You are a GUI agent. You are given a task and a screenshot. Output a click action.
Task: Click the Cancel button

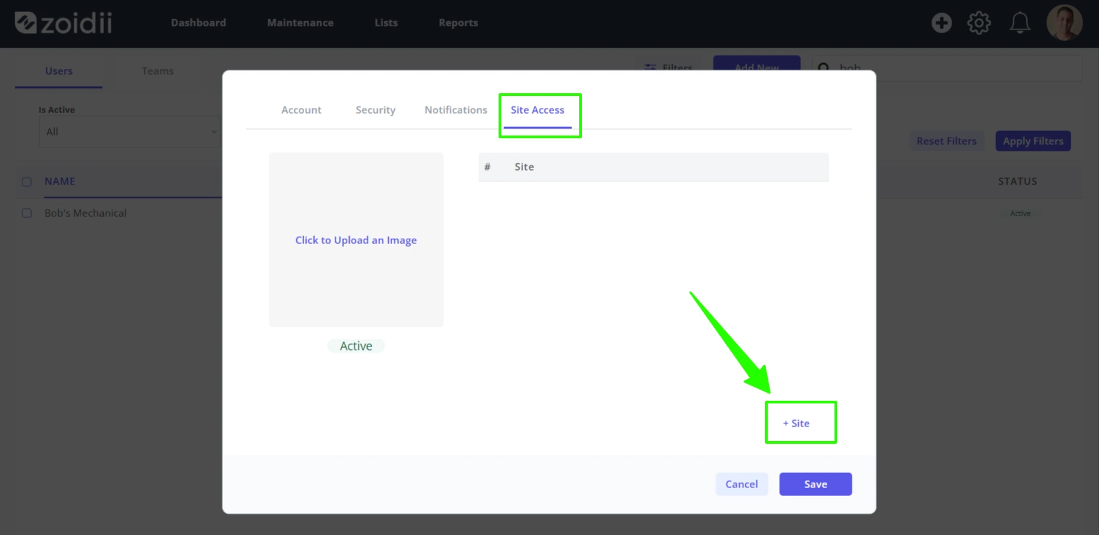click(x=742, y=484)
